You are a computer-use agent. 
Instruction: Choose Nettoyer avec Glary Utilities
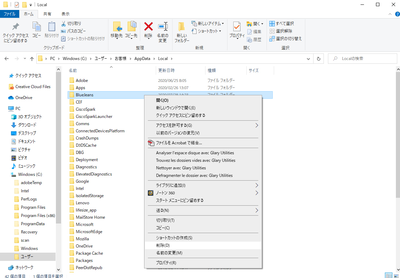pos(203,168)
